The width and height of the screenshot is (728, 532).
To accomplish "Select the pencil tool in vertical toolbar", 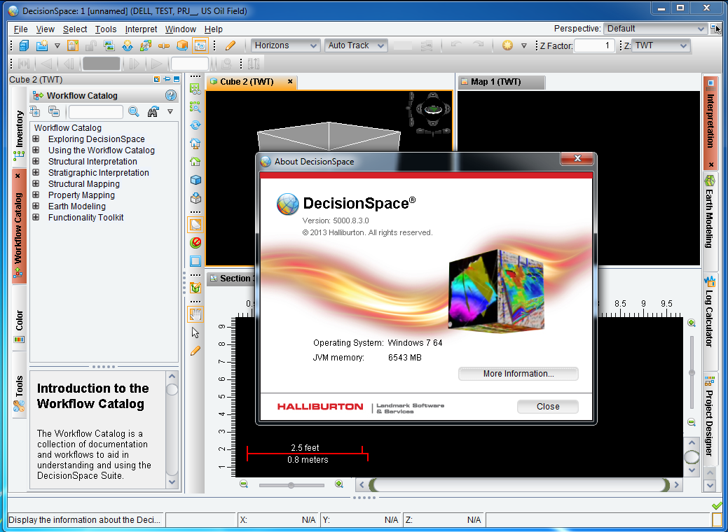I will tap(195, 351).
